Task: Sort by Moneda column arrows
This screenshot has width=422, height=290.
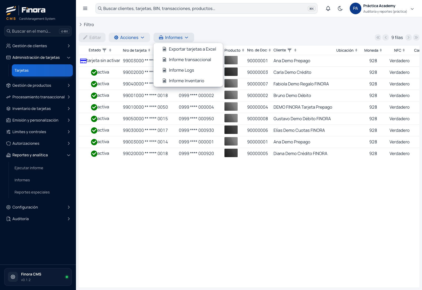Action: click(x=381, y=50)
